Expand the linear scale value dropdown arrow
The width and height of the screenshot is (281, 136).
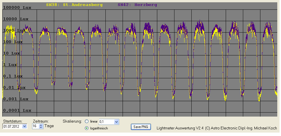(x=116, y=122)
